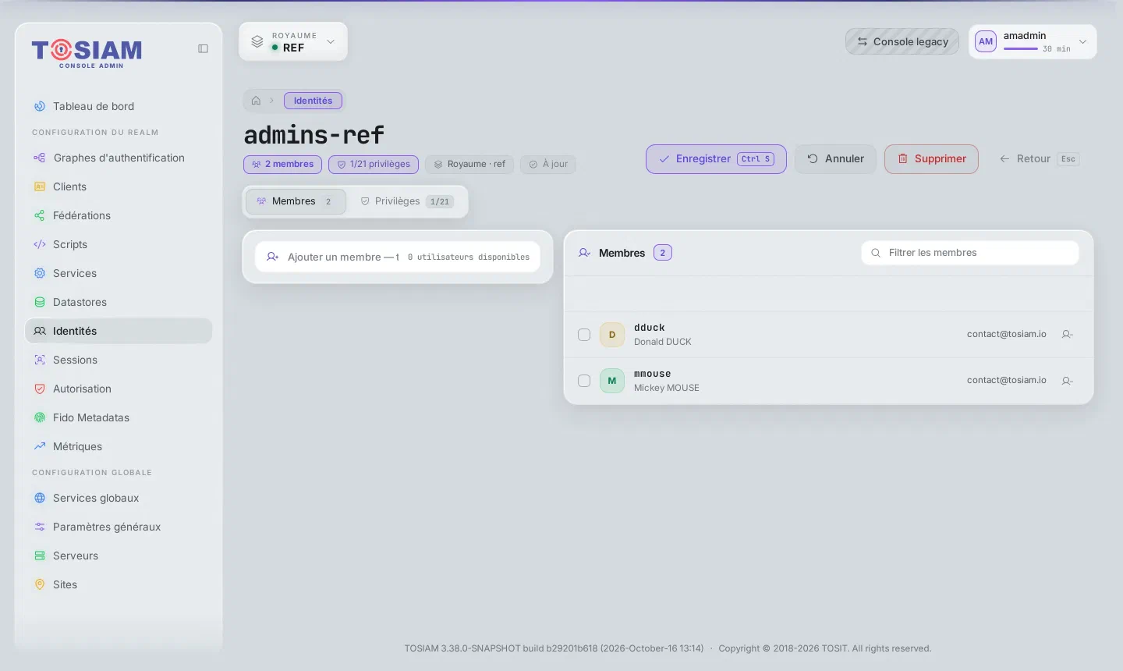The image size is (1123, 671).
Task: Open Ajouter un membre user picker
Action: [x=398, y=257]
